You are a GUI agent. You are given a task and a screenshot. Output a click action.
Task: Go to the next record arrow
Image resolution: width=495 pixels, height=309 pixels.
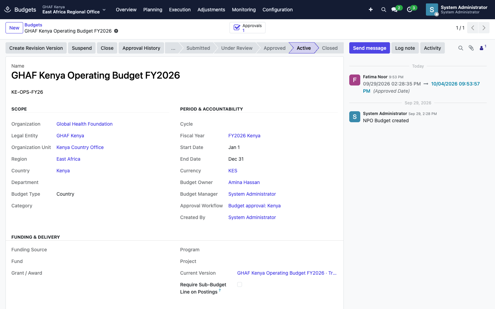[x=484, y=28]
